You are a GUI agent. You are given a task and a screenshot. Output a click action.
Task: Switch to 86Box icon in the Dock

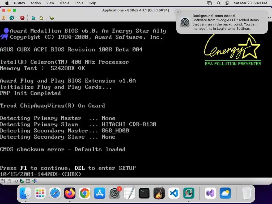click(x=189, y=193)
